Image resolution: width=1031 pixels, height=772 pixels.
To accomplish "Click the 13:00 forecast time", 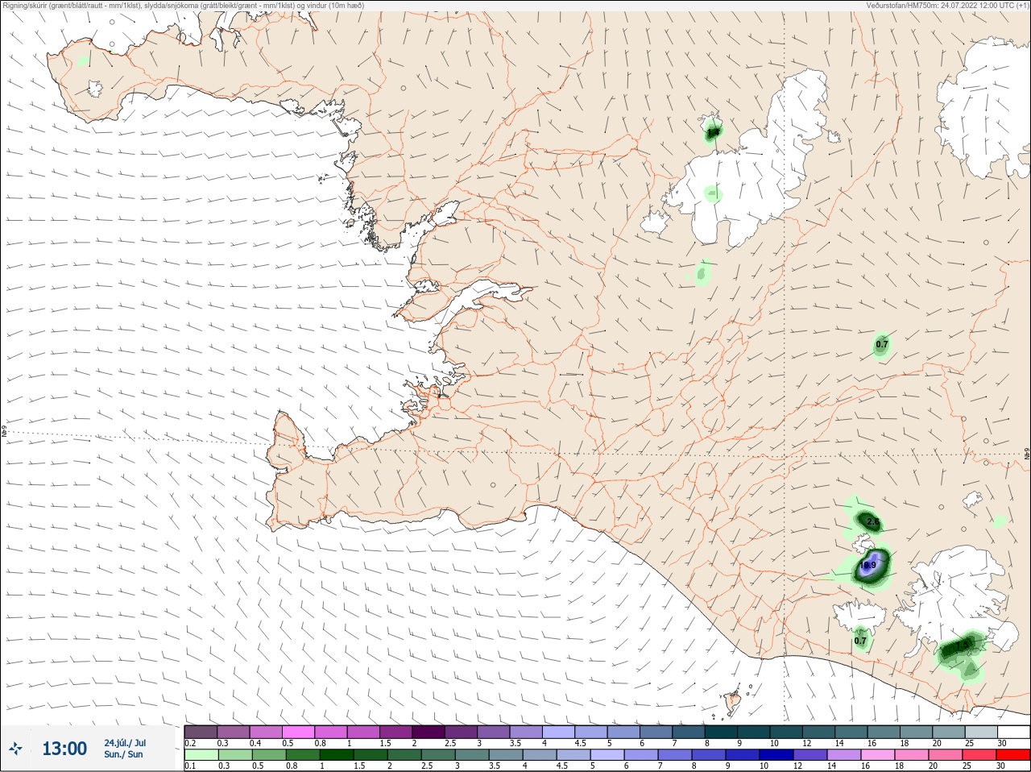I will (x=64, y=749).
